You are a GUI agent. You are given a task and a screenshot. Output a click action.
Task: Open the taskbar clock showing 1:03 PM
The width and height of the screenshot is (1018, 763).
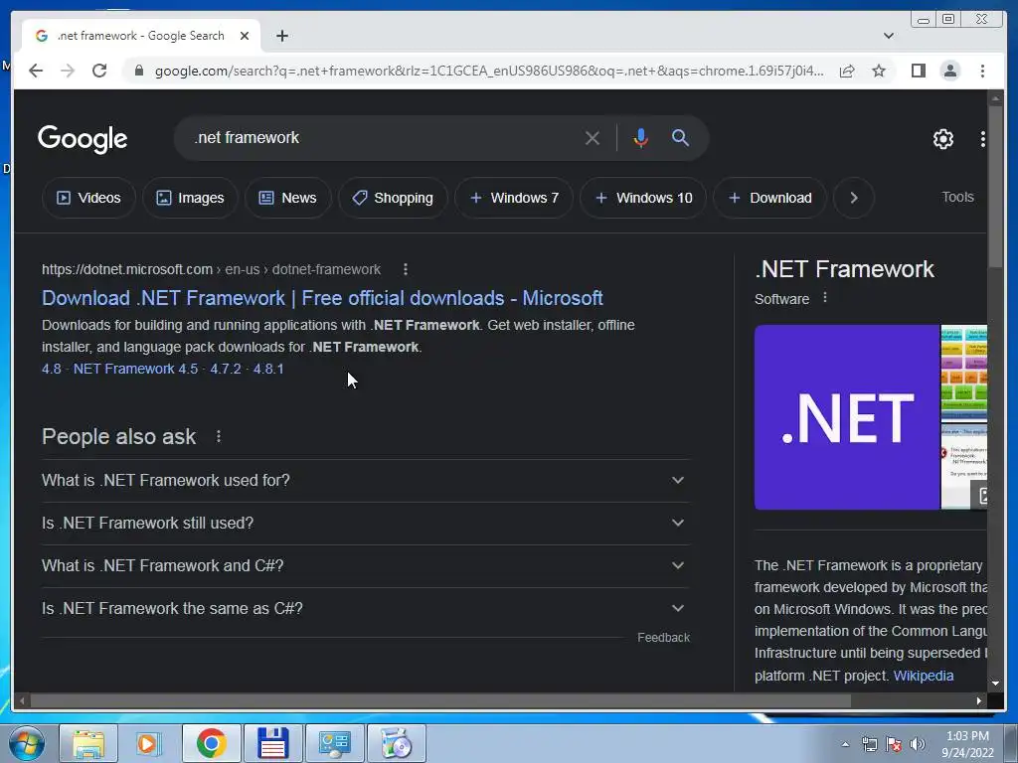[x=967, y=744]
